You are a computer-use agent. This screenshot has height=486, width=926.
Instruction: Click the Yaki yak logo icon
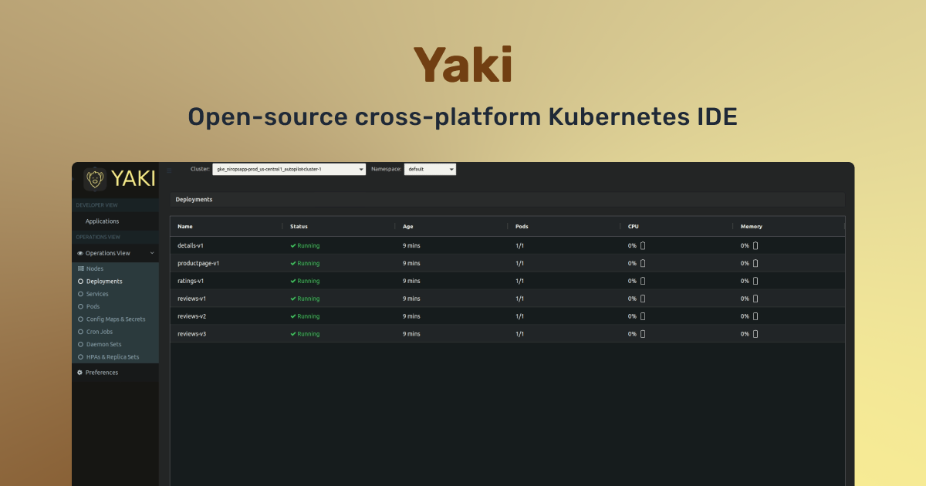pyautogui.click(x=95, y=179)
